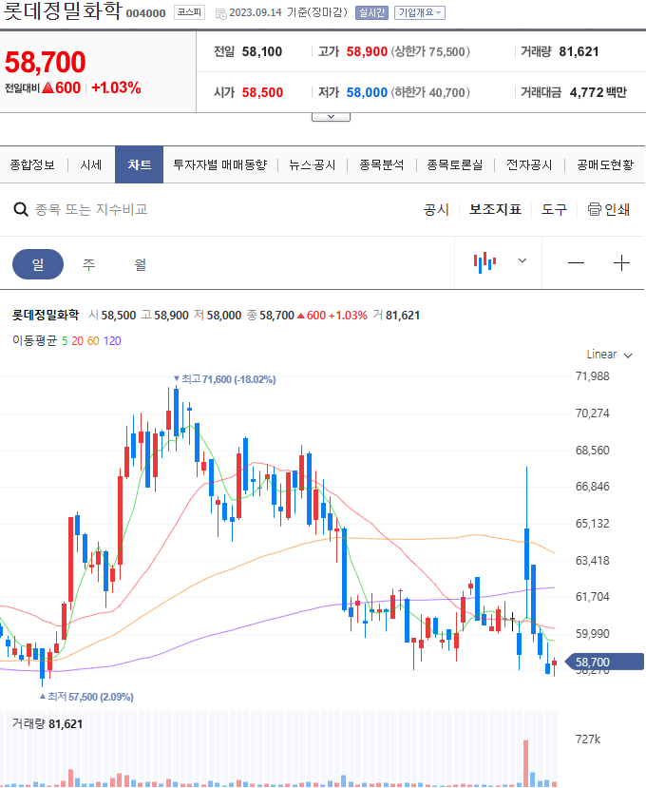
Task: Open the 도구 tools menu
Action: tap(554, 209)
